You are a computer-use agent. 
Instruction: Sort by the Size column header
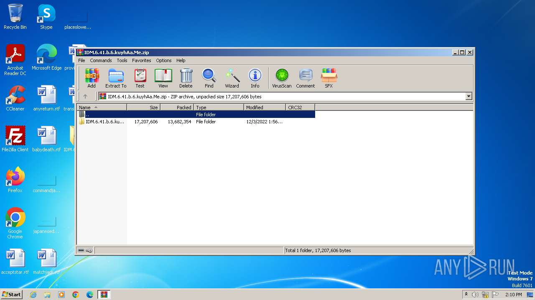pos(143,107)
